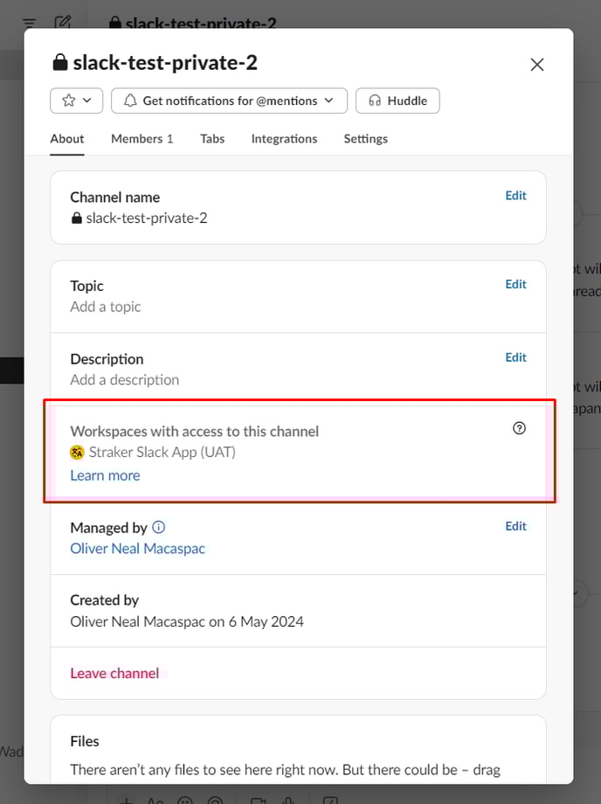Click the Straker Slack App workspace icon
Viewport: 601px width, 804px height.
pyautogui.click(x=77, y=453)
